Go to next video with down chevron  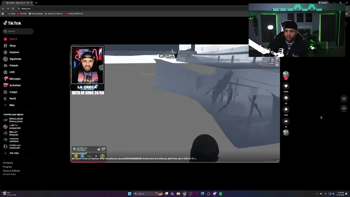(x=344, y=108)
